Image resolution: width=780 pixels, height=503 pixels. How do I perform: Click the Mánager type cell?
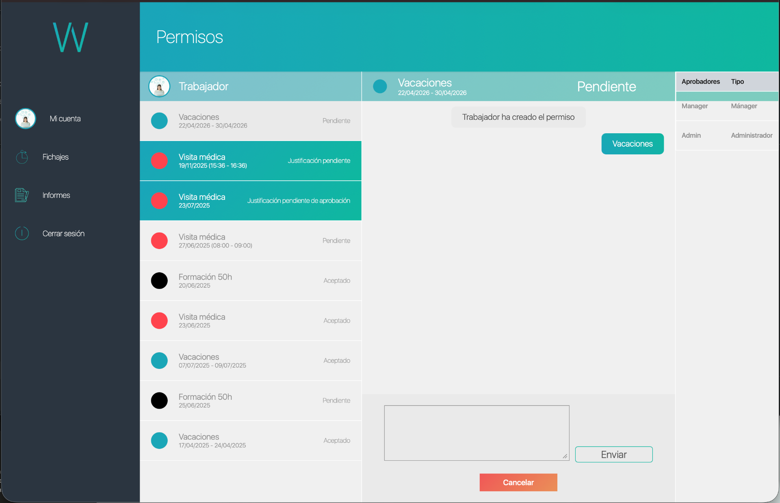click(x=744, y=106)
